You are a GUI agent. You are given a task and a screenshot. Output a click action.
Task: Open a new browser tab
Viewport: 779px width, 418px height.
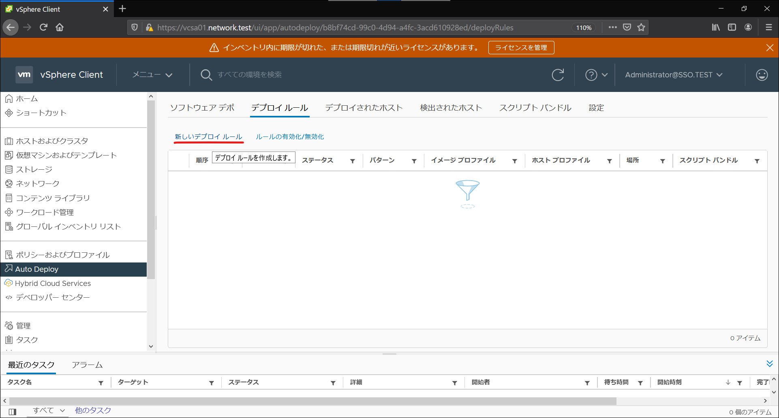tap(122, 9)
